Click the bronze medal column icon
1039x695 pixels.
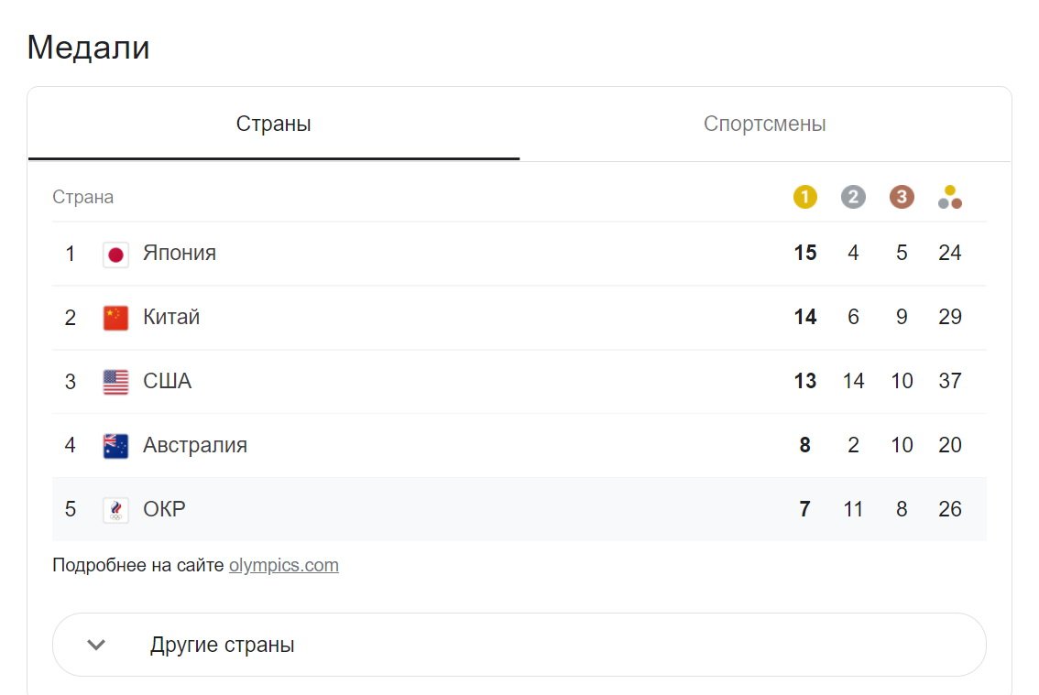(x=902, y=197)
